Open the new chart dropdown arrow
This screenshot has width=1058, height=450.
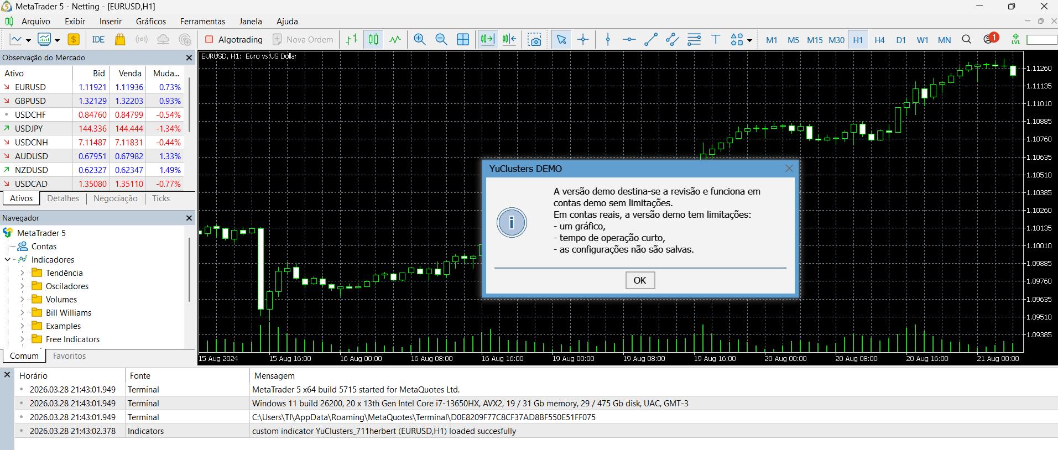(x=28, y=40)
